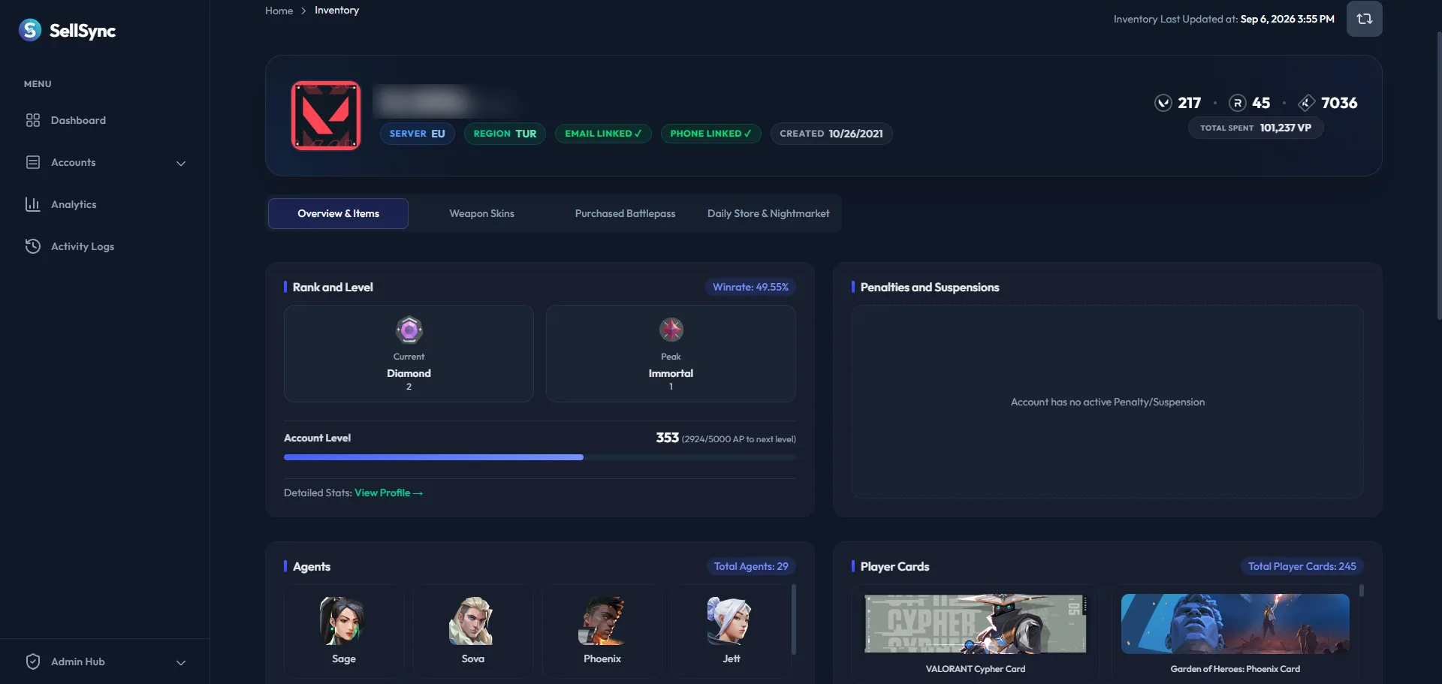Open Daily Store & Nightmarket tab
This screenshot has height=684, width=1442.
(x=768, y=213)
